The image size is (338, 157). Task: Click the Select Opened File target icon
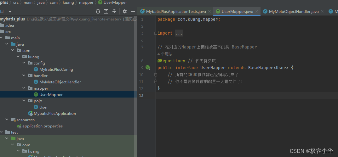(98, 11)
